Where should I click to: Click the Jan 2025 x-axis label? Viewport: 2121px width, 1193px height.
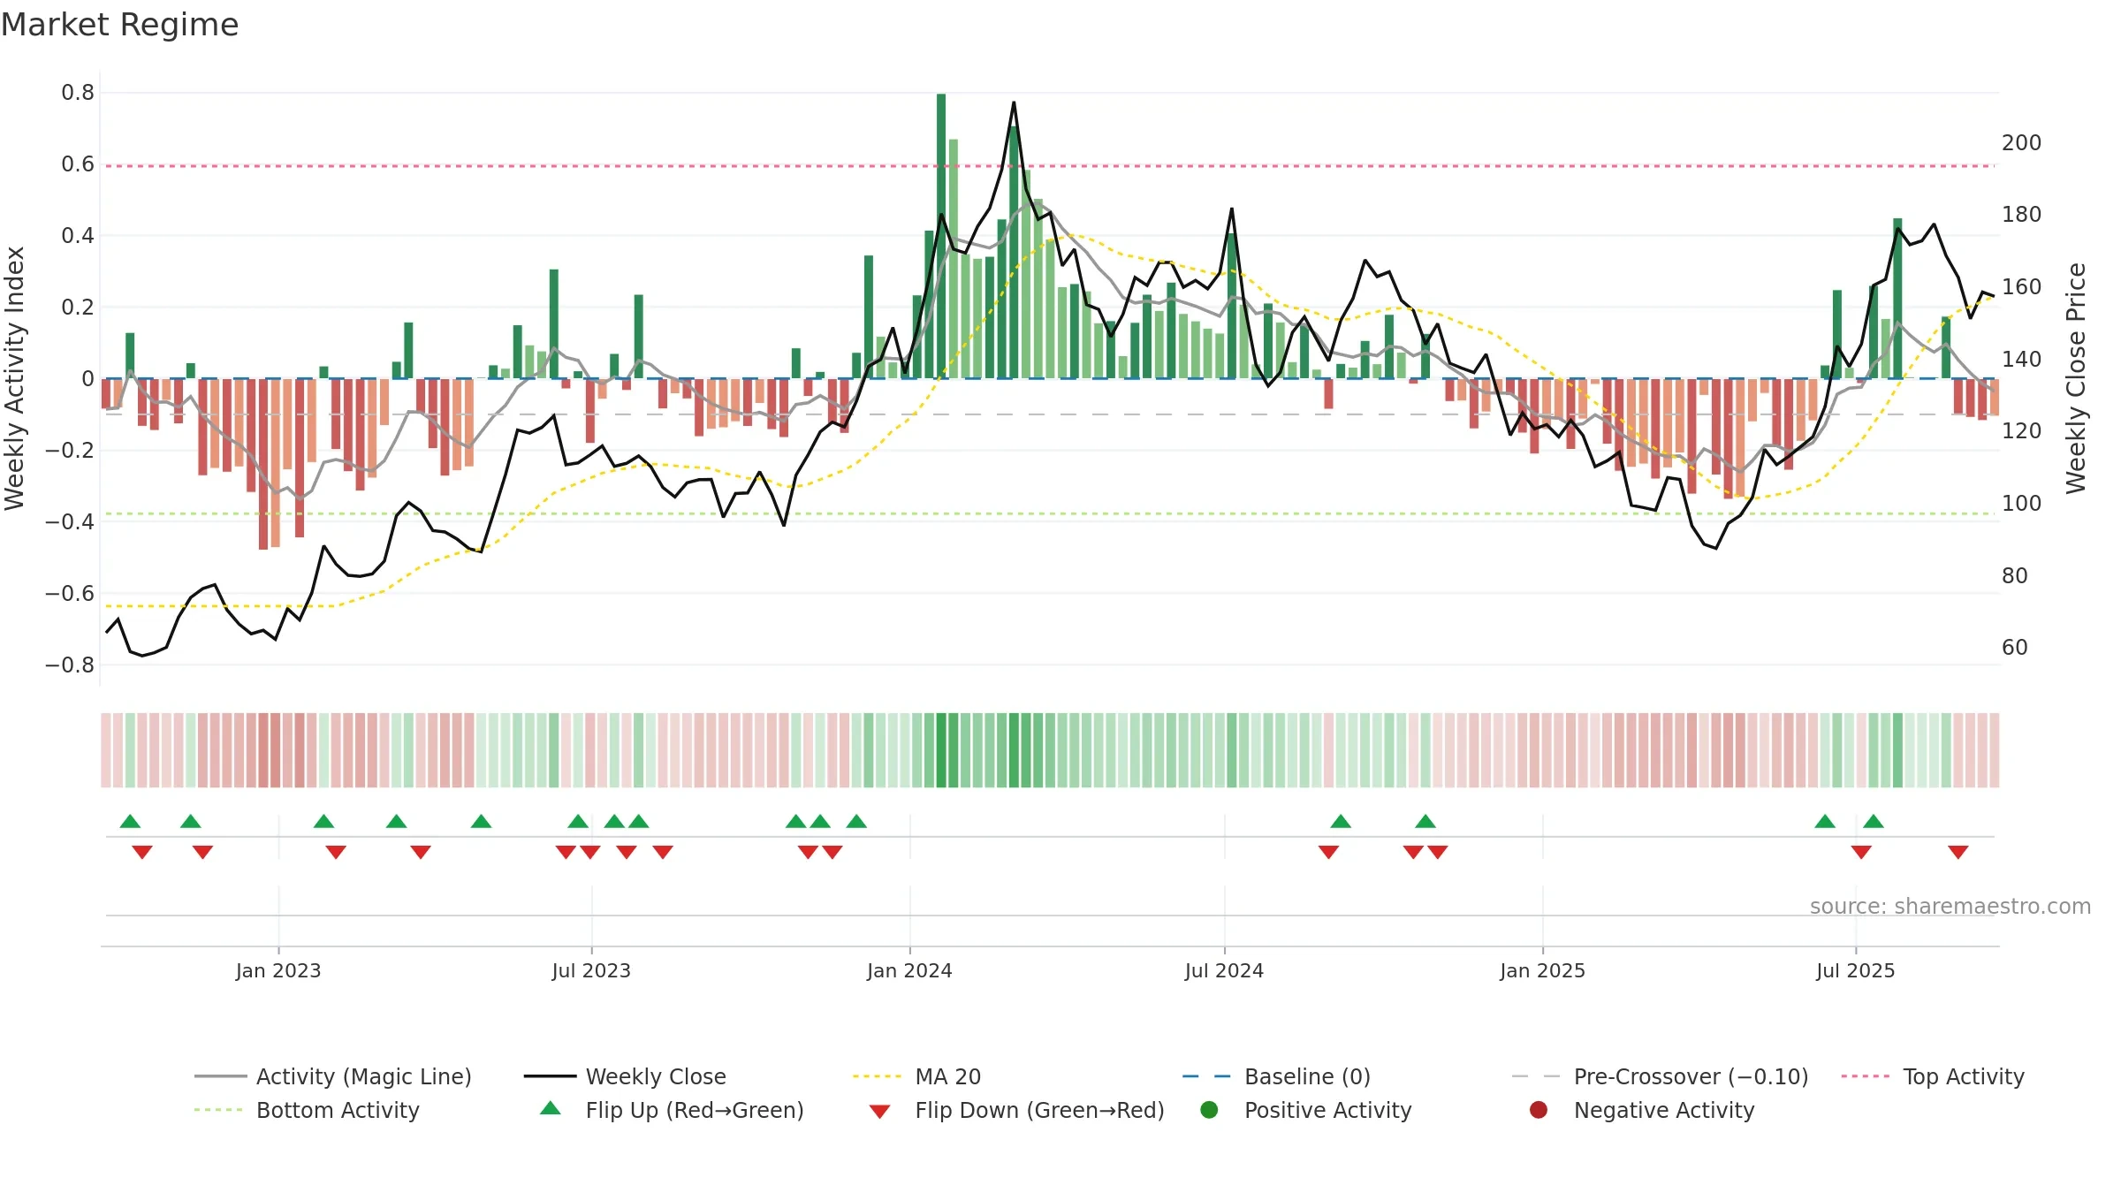point(1542,970)
